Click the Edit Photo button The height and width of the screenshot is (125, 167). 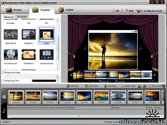(x=92, y=86)
